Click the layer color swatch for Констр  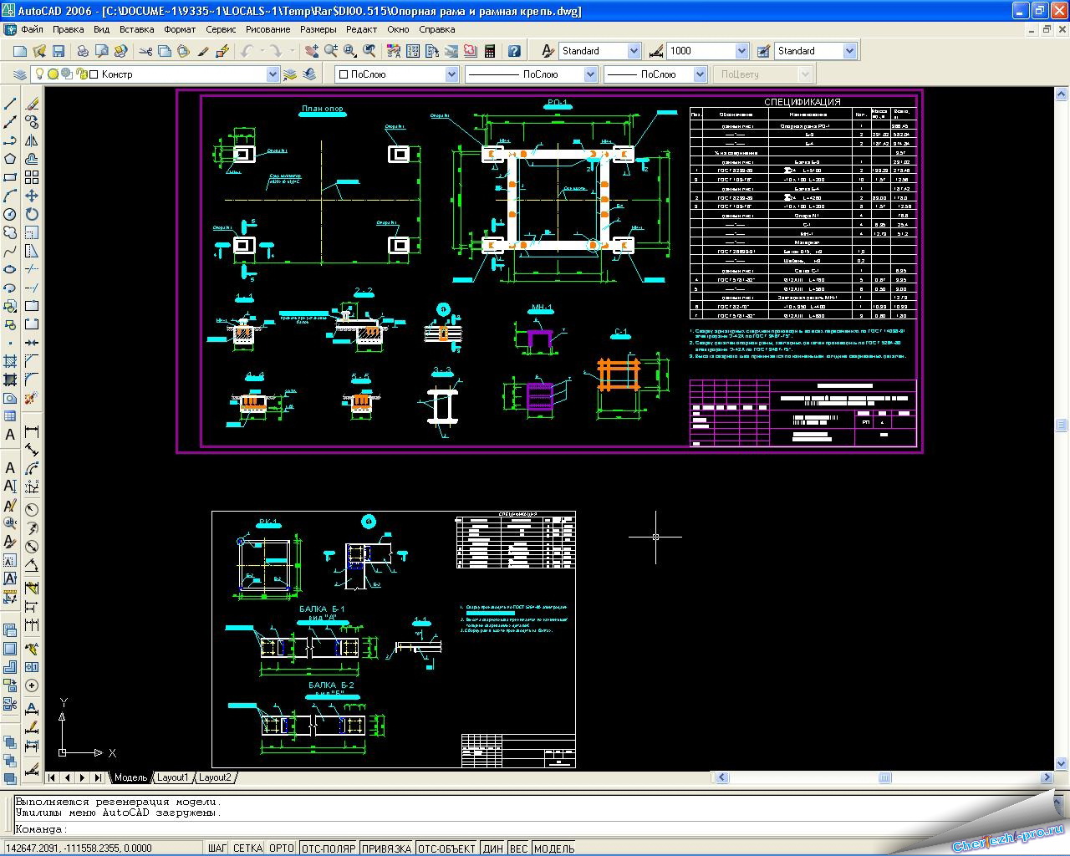tap(94, 74)
